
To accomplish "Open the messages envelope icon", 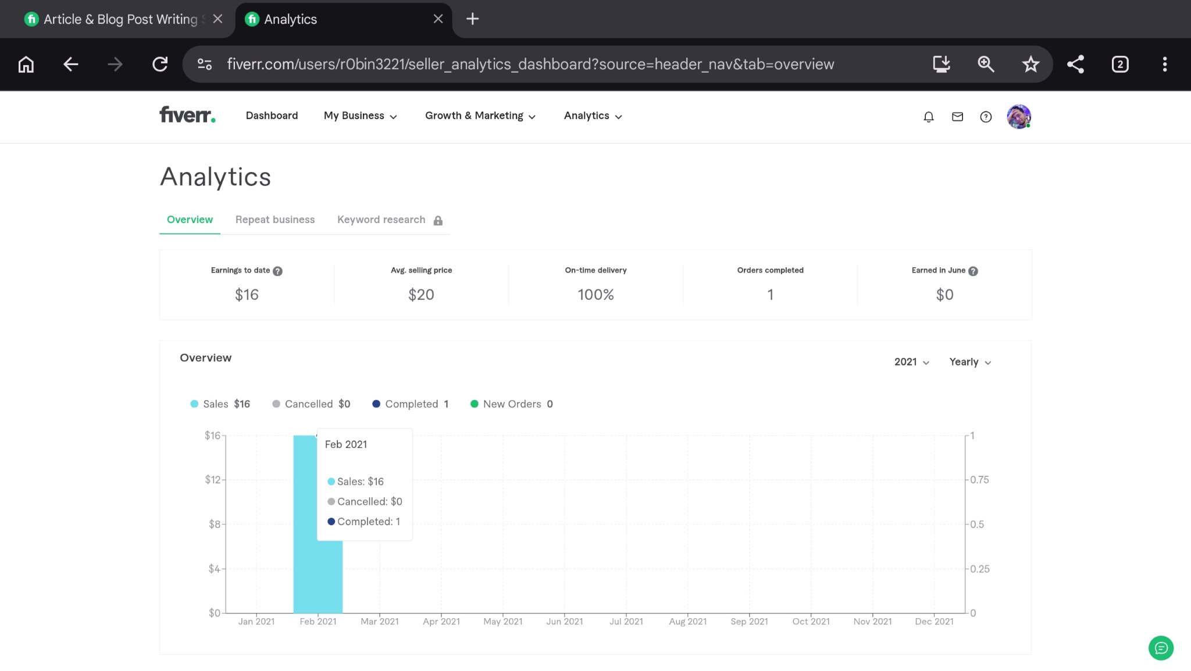I will pos(957,117).
